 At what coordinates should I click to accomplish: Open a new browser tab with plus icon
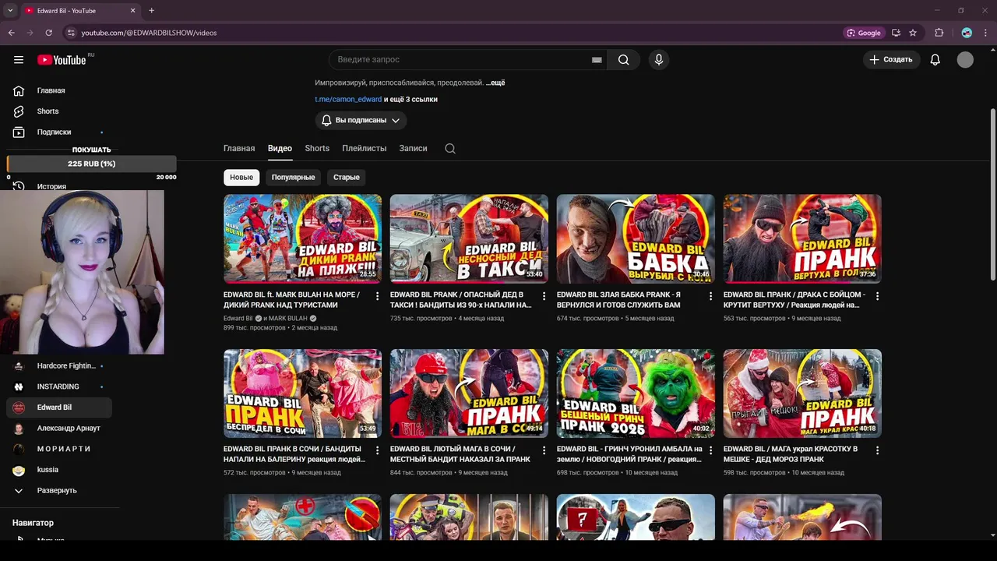(151, 11)
